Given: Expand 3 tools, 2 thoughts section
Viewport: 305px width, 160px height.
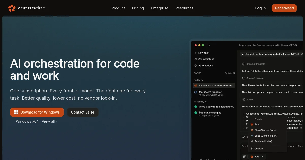Looking at the screenshot, I should [x=254, y=64].
